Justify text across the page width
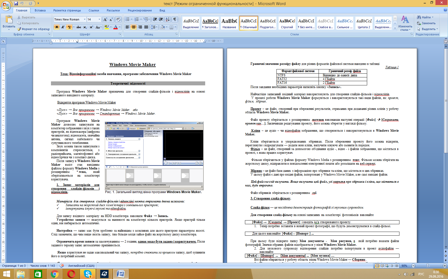Screen dimensions: 448x279 tap(146, 27)
